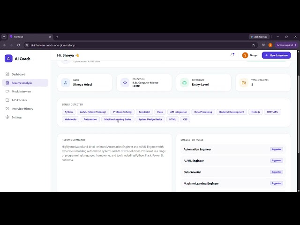Go back with browser back arrow
Viewport: 300px width, 225px height.
(x=4, y=45)
